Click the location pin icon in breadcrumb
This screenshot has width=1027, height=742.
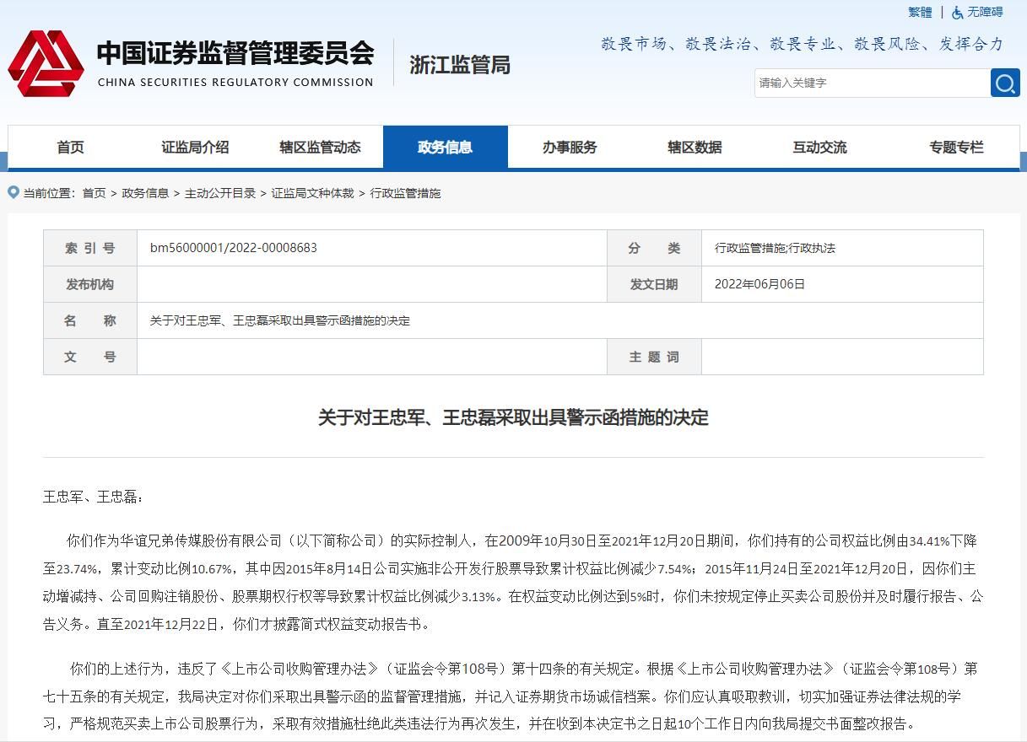coord(13,192)
